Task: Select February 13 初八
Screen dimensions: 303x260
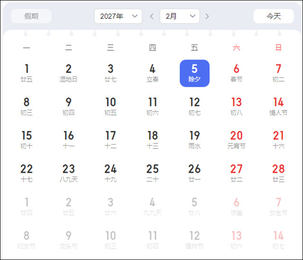Action: [x=237, y=107]
